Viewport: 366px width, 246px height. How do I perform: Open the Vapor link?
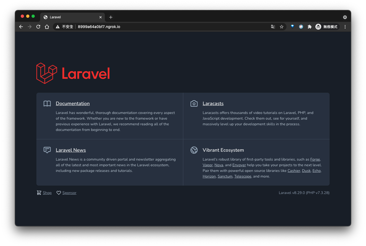pyautogui.click(x=208, y=165)
